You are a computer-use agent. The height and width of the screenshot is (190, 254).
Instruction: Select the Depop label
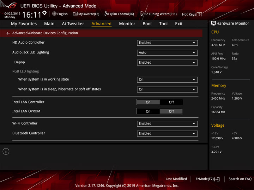click(20, 62)
